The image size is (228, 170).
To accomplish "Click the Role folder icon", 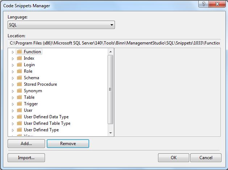I will pyautogui.click(x=20, y=71).
